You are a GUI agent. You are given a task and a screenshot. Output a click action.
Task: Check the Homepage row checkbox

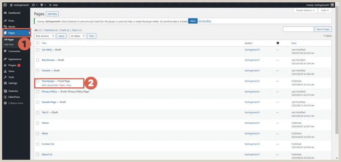pos(38,81)
